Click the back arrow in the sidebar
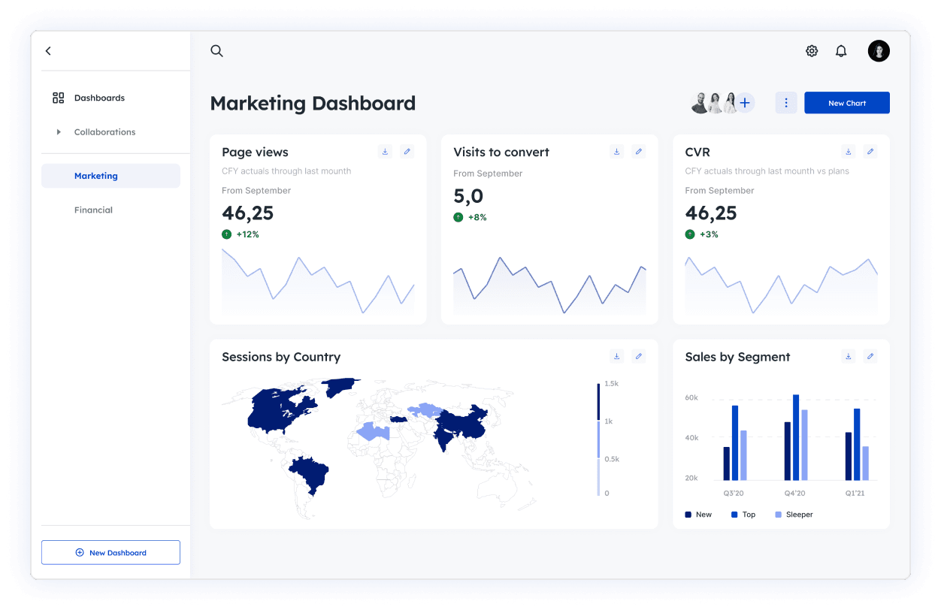The height and width of the screenshot is (610, 941). coord(48,51)
